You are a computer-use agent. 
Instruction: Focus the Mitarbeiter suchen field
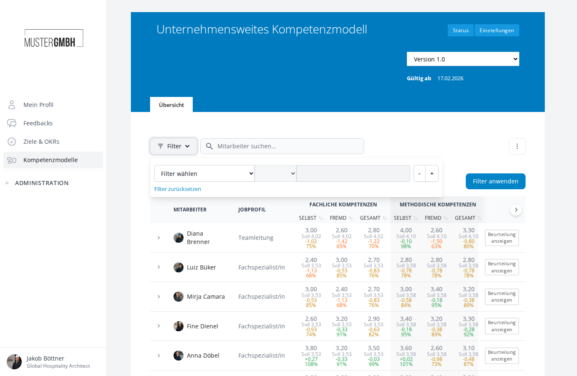pos(282,146)
